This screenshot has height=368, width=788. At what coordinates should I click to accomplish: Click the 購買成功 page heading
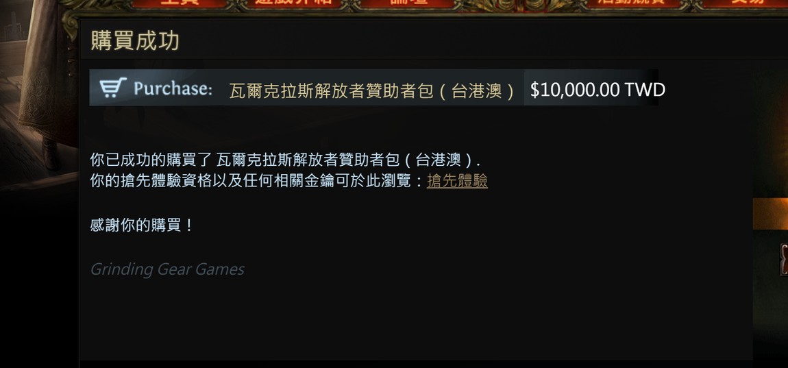(135, 40)
